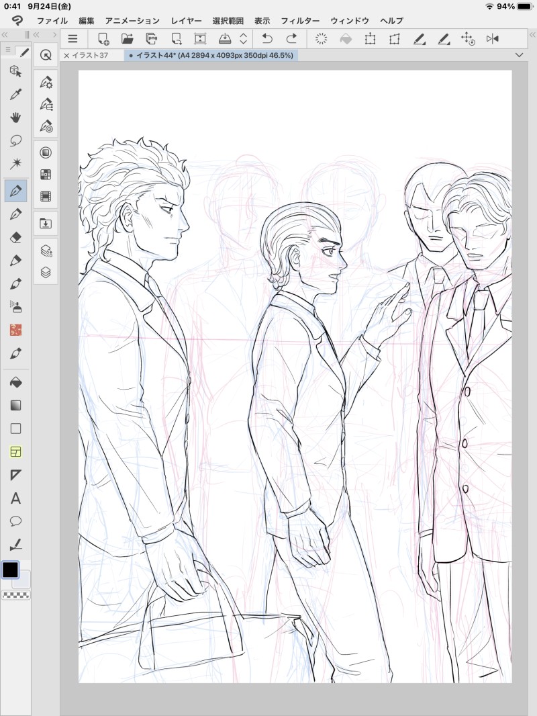Select the Gradient tool

click(x=15, y=406)
